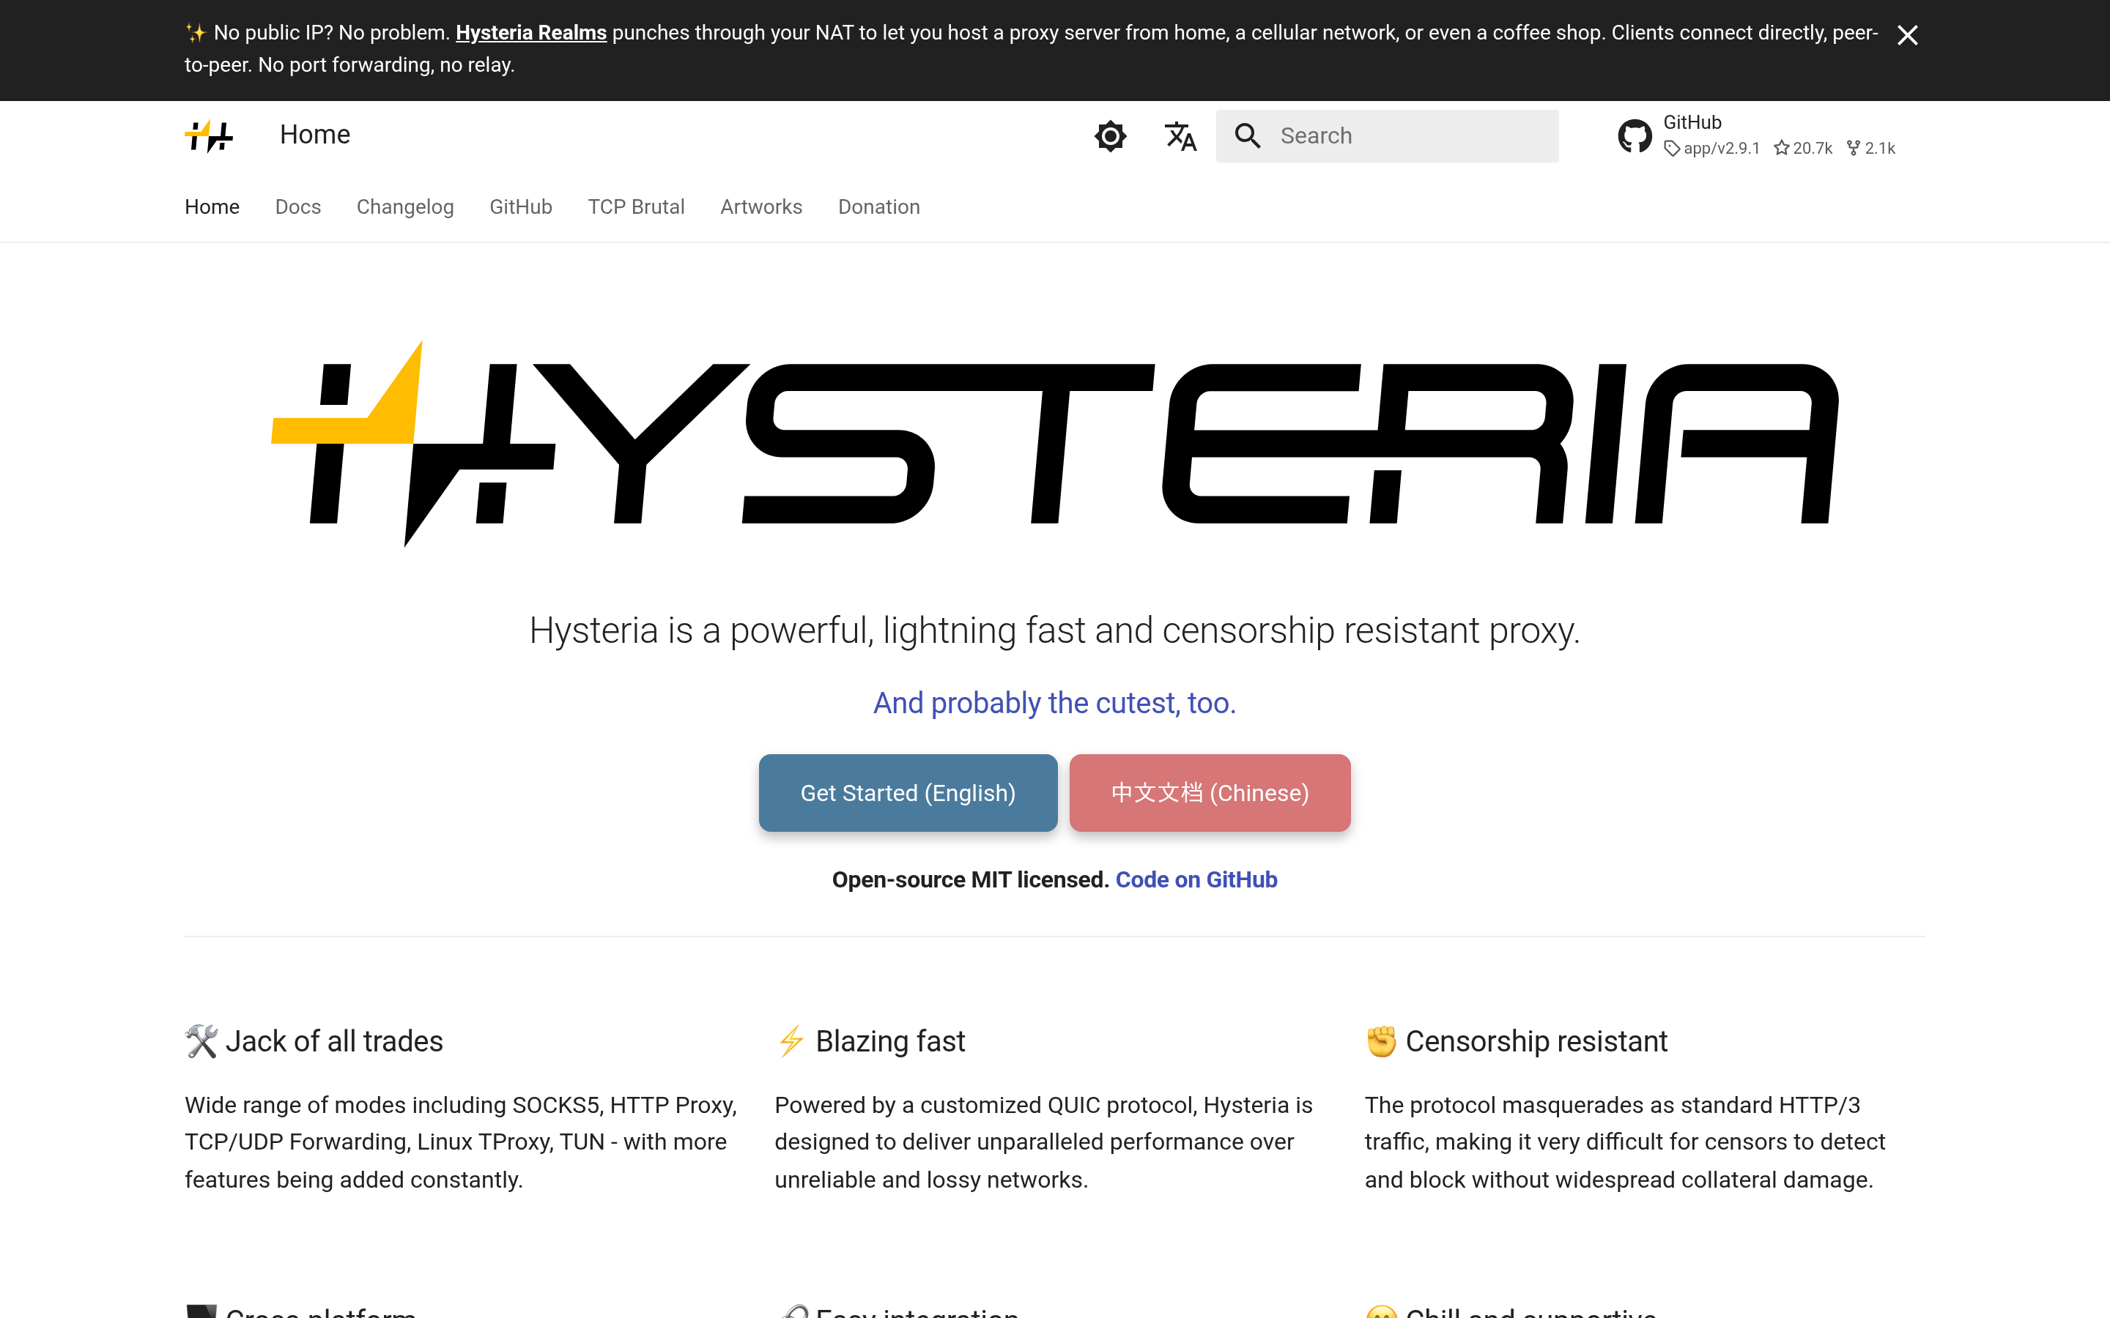Image resolution: width=2110 pixels, height=1318 pixels.
Task: Switch to the Docs tab
Action: 298,207
